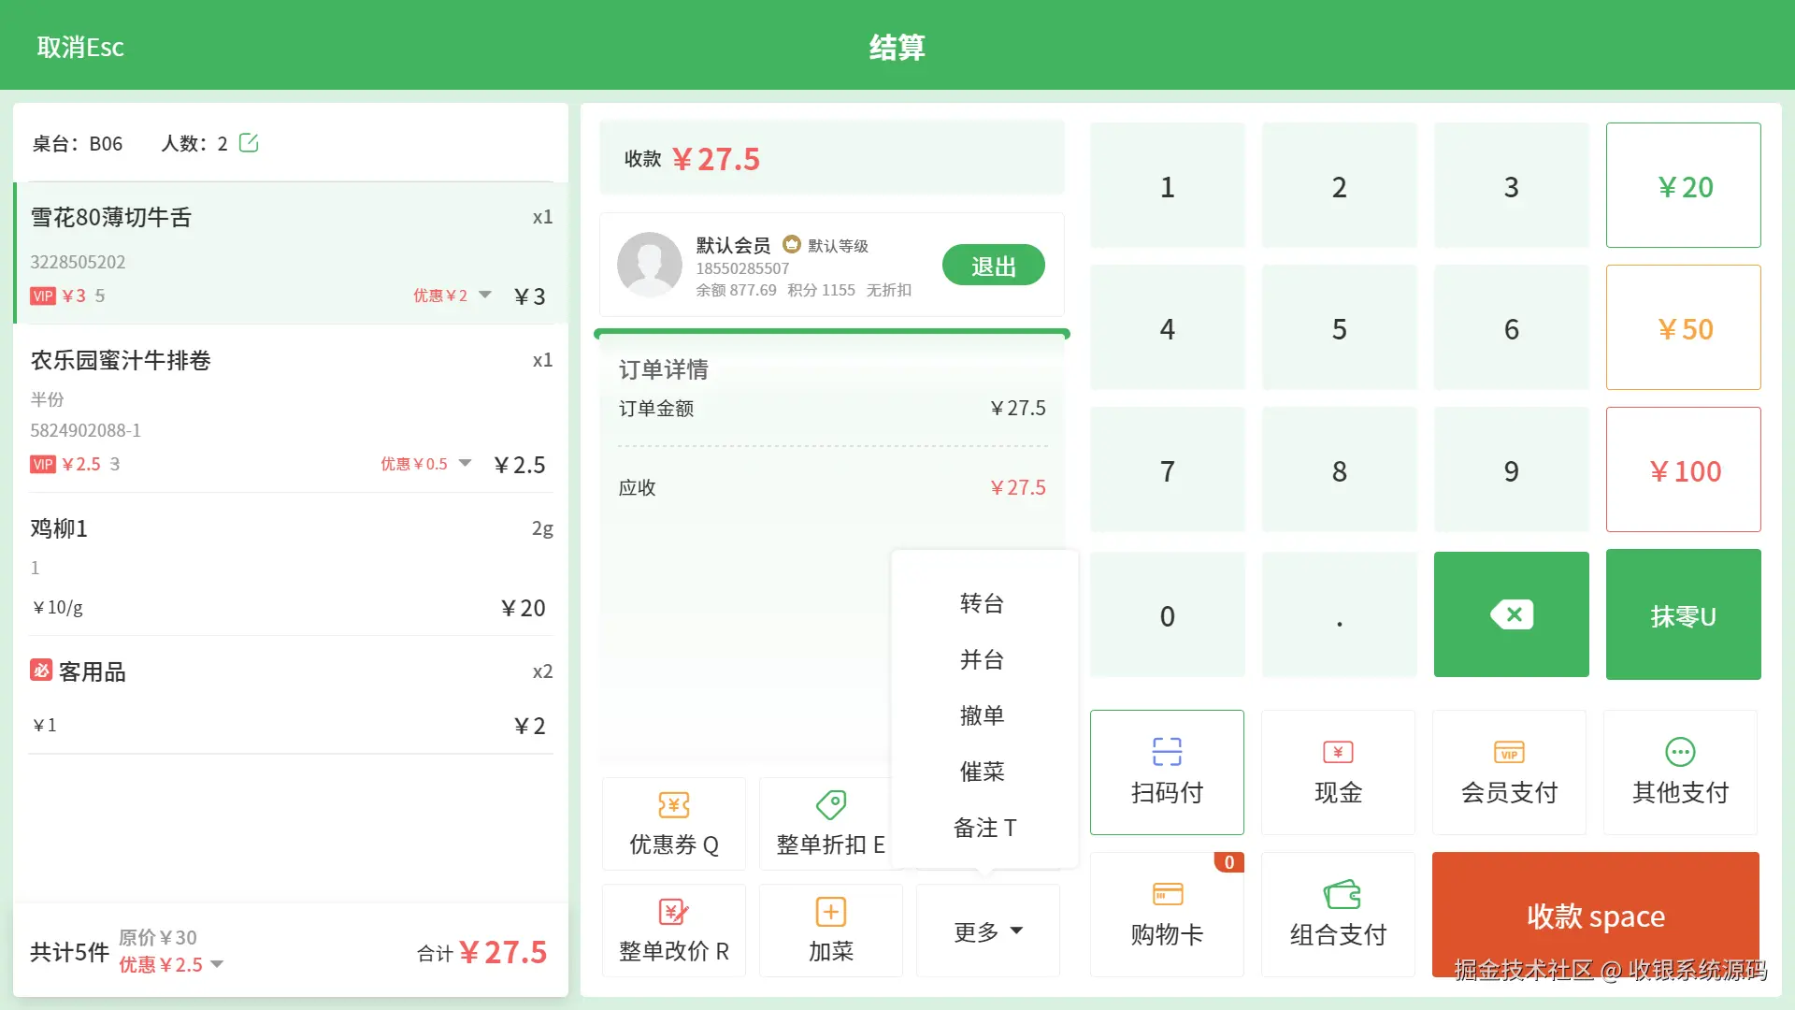Viewport: 1795px width, 1010px height.
Task: Tap the ¥50 quick amount key
Action: 1684,328
